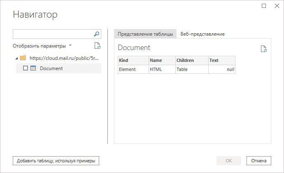Click the table icon beside Document
This screenshot has width=284, height=173.
pyautogui.click(x=33, y=68)
